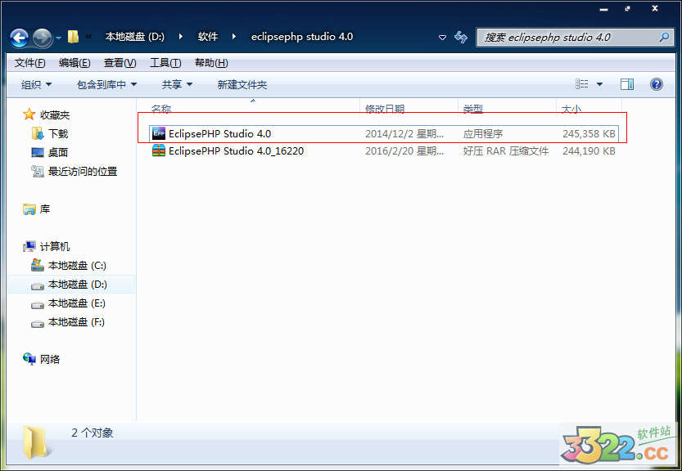Viewport: 682px width, 471px height.
Task: Click the magnifier search icon
Action: click(664, 38)
